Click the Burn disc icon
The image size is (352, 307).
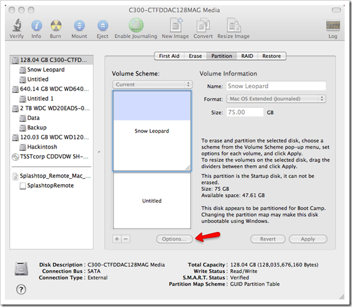[x=56, y=25]
